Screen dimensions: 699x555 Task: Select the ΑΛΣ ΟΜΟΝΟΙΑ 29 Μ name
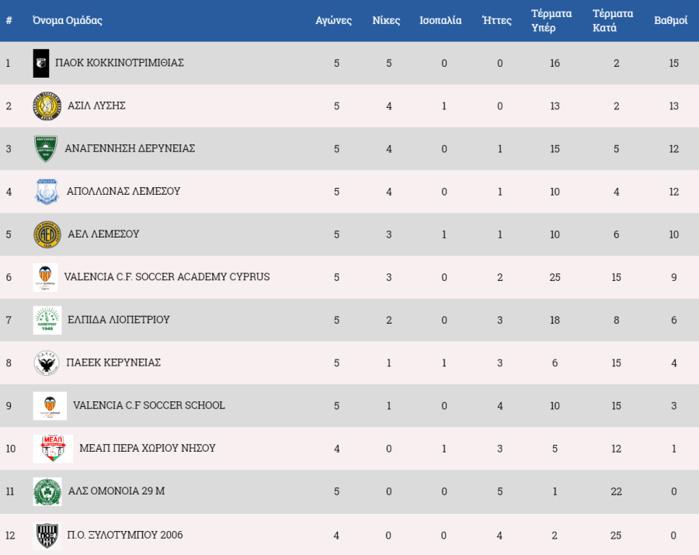pyautogui.click(x=116, y=491)
